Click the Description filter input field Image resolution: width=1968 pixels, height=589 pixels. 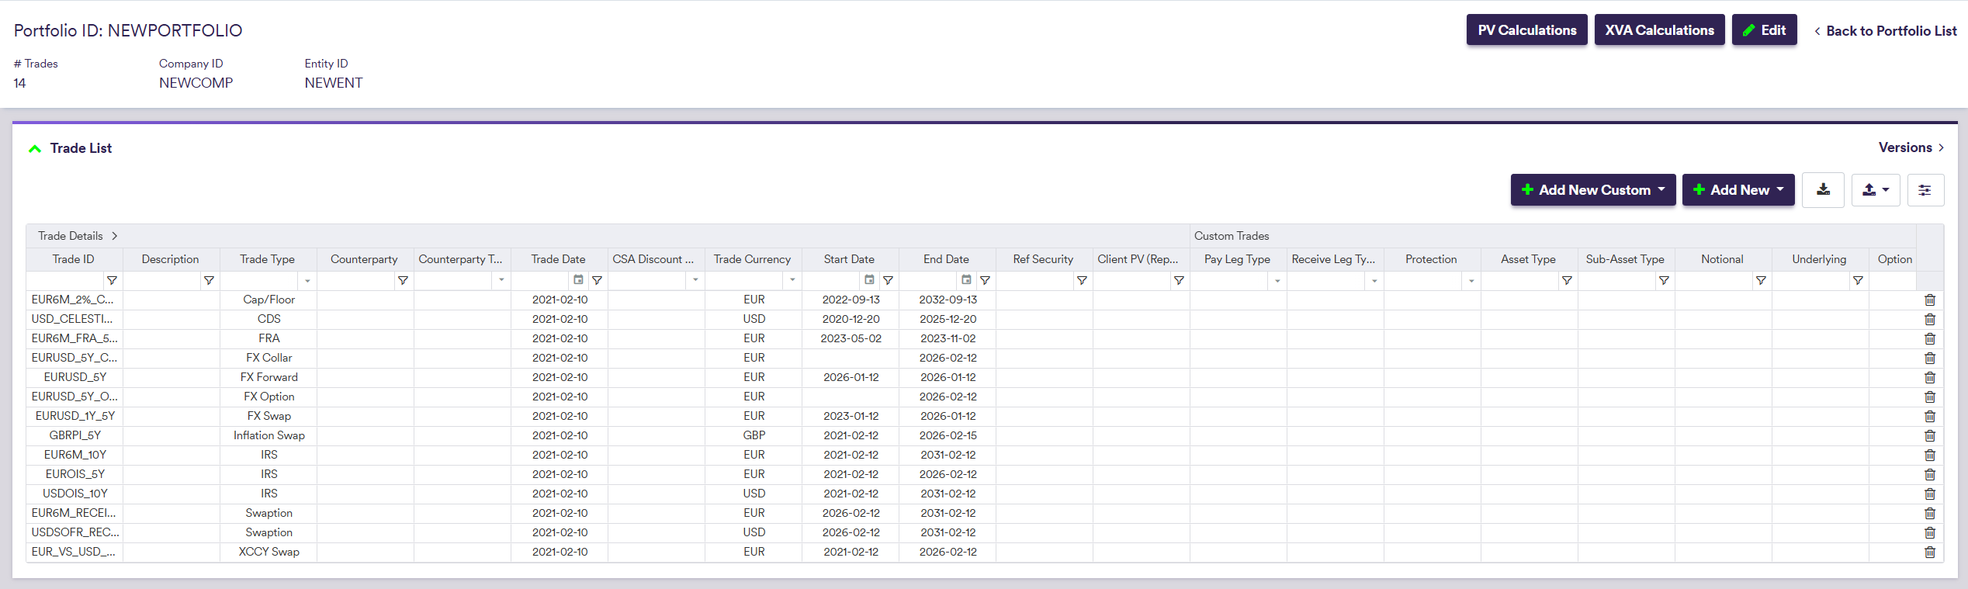pos(162,280)
